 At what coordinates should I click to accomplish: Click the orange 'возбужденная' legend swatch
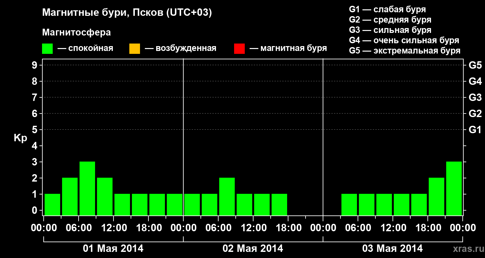pos(135,49)
